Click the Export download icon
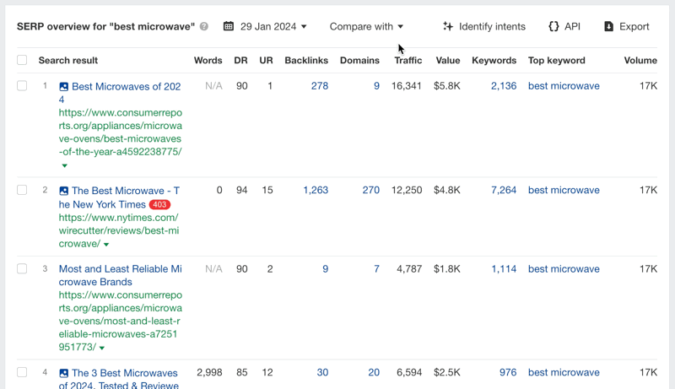This screenshot has height=389, width=675. (609, 27)
